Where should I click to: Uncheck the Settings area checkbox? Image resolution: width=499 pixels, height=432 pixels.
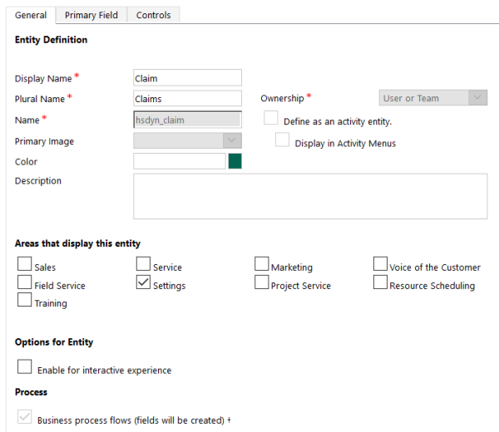tap(143, 282)
